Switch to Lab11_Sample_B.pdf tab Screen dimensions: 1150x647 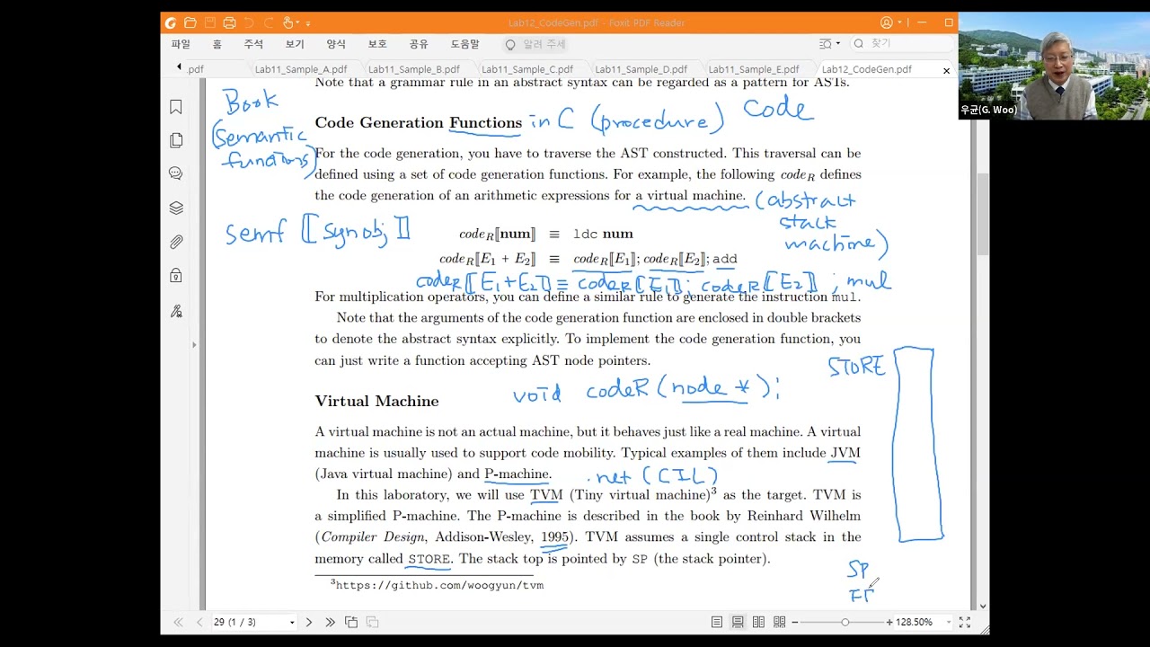tap(413, 69)
